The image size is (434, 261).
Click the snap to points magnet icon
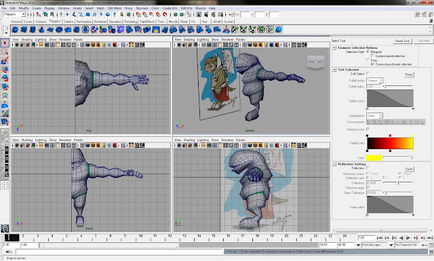coord(151,14)
